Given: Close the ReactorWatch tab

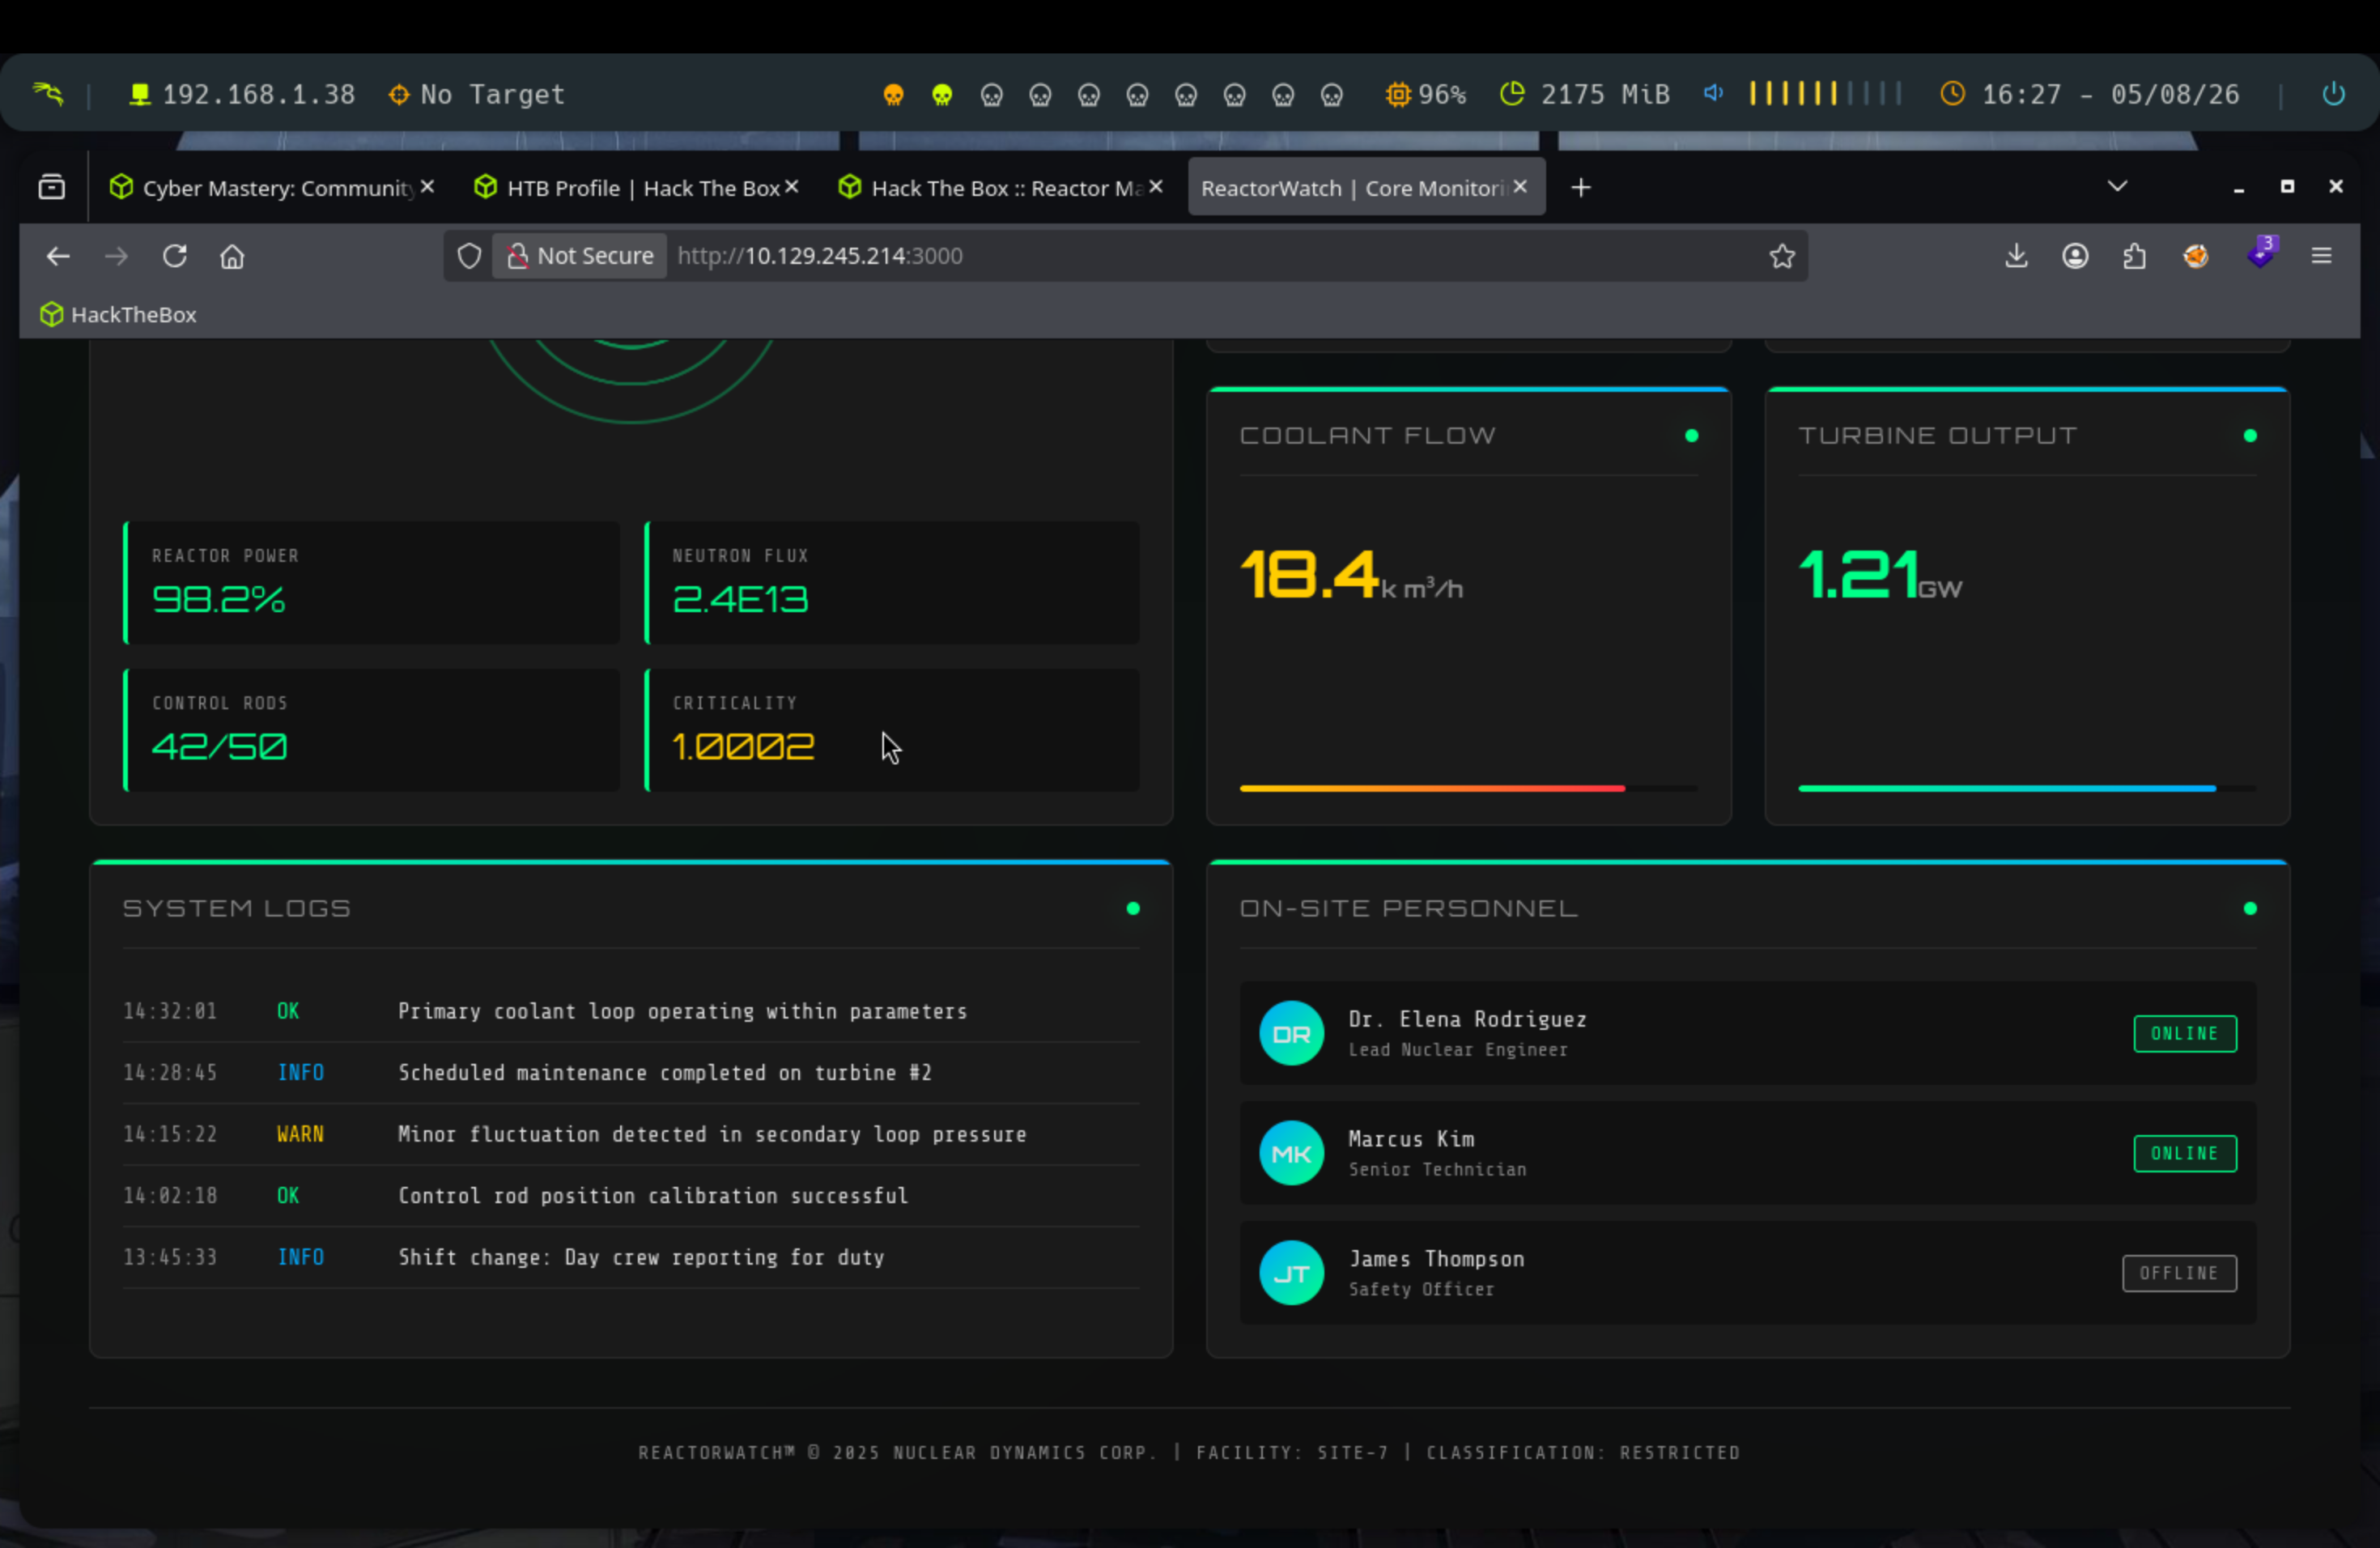Looking at the screenshot, I should click(x=1520, y=187).
